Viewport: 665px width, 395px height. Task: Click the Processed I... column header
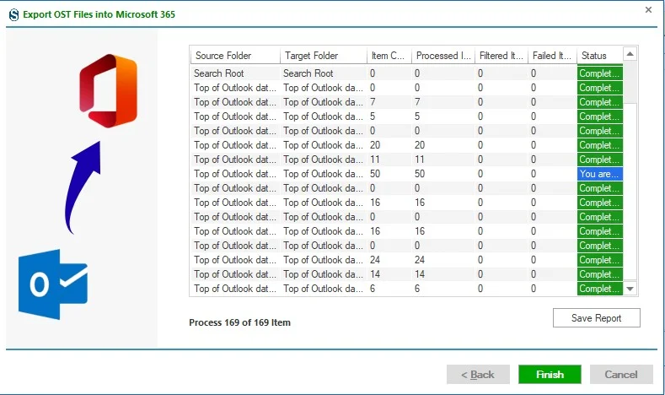click(x=443, y=56)
